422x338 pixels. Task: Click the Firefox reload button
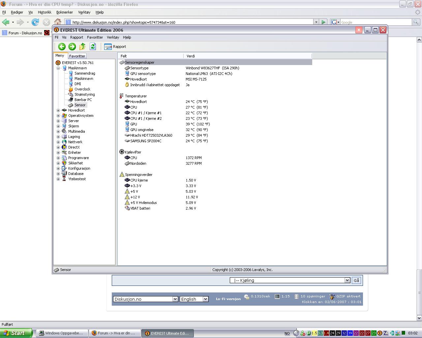coord(35,22)
